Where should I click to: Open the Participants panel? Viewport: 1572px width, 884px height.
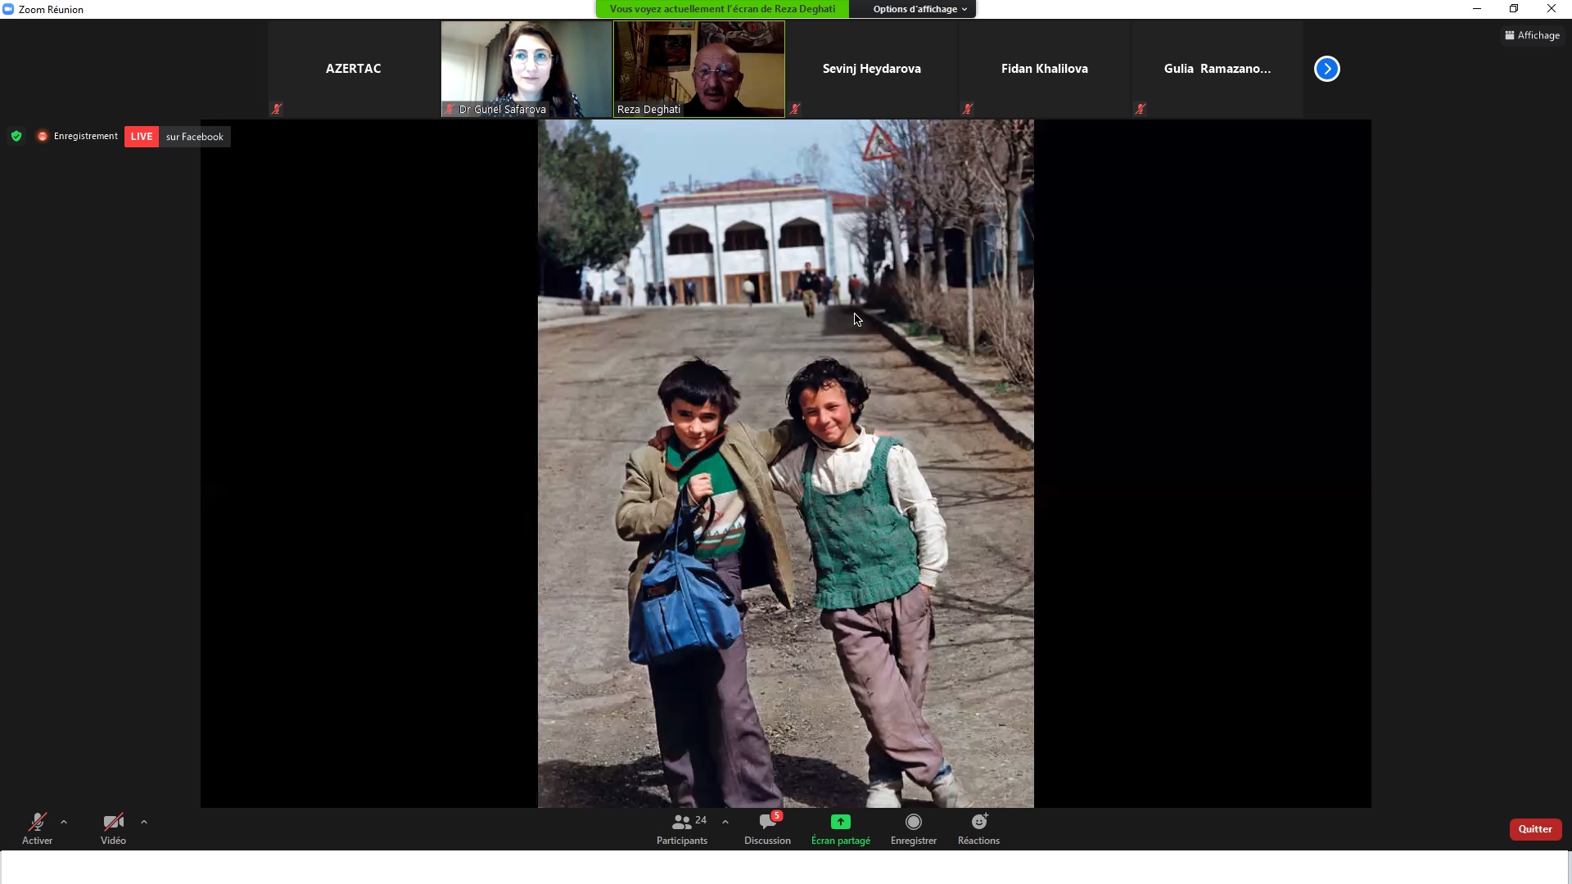(682, 828)
